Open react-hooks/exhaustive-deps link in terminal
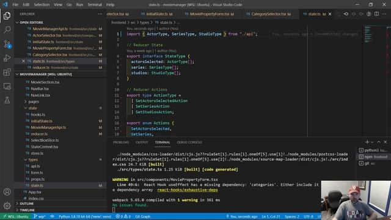 click(188, 190)
